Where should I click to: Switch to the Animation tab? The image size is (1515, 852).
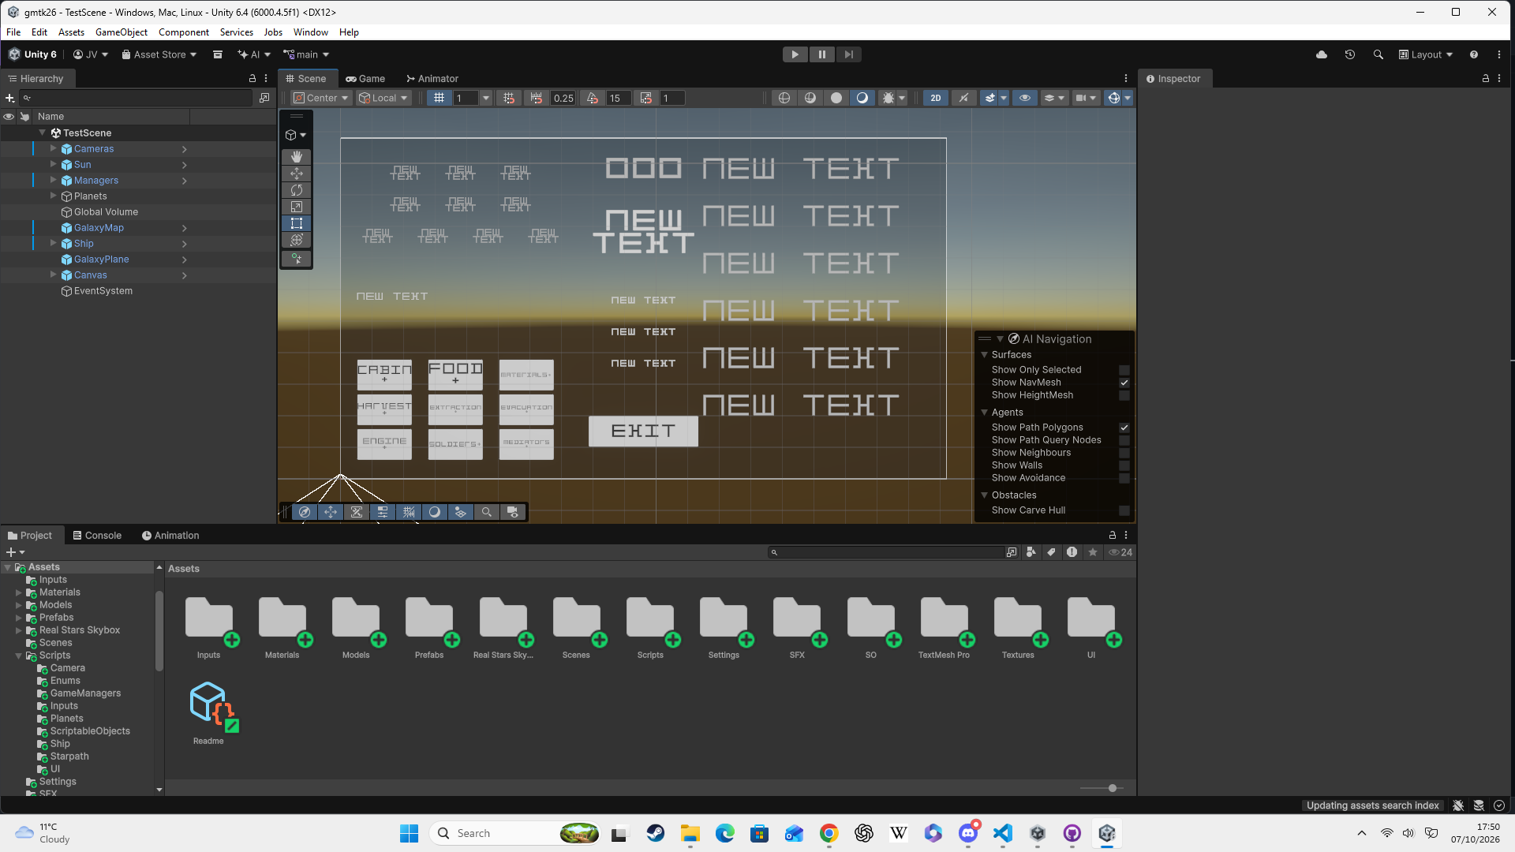[x=170, y=535]
